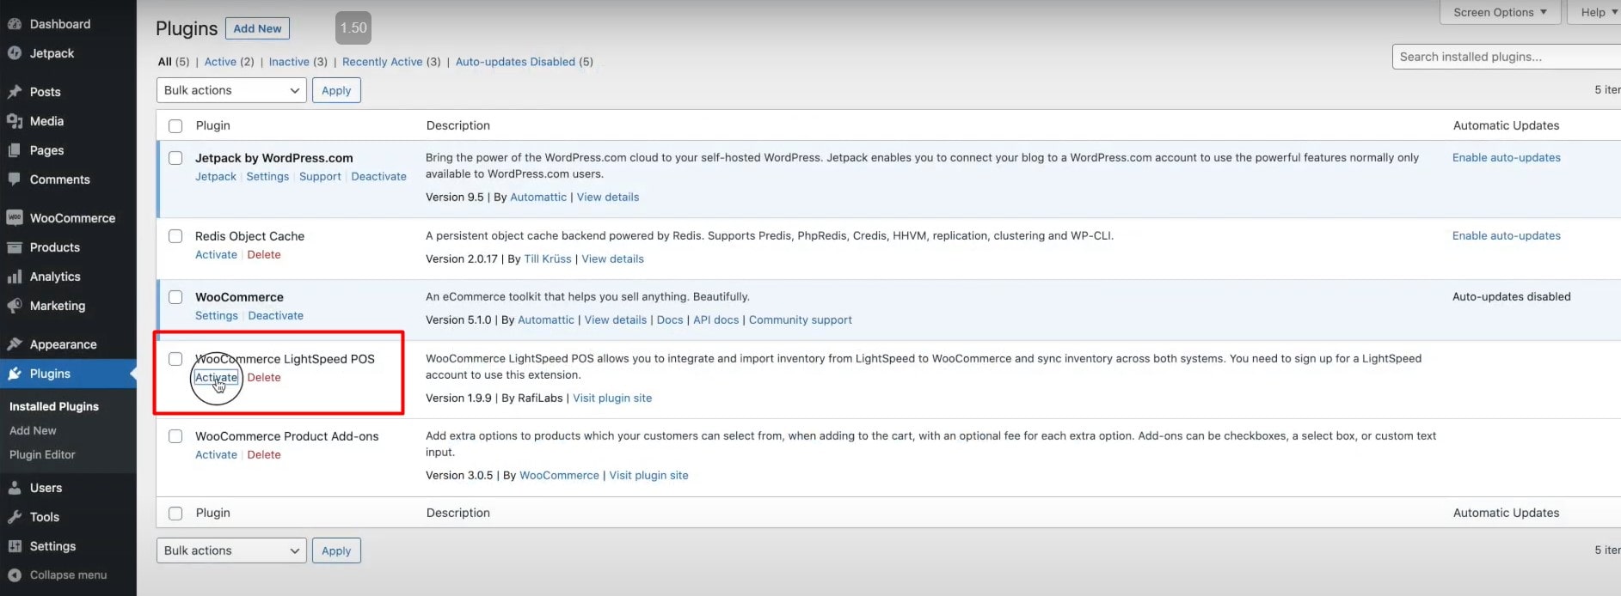Image resolution: width=1621 pixels, height=596 pixels.
Task: View details of Jetpack plugin
Action: (x=608, y=198)
